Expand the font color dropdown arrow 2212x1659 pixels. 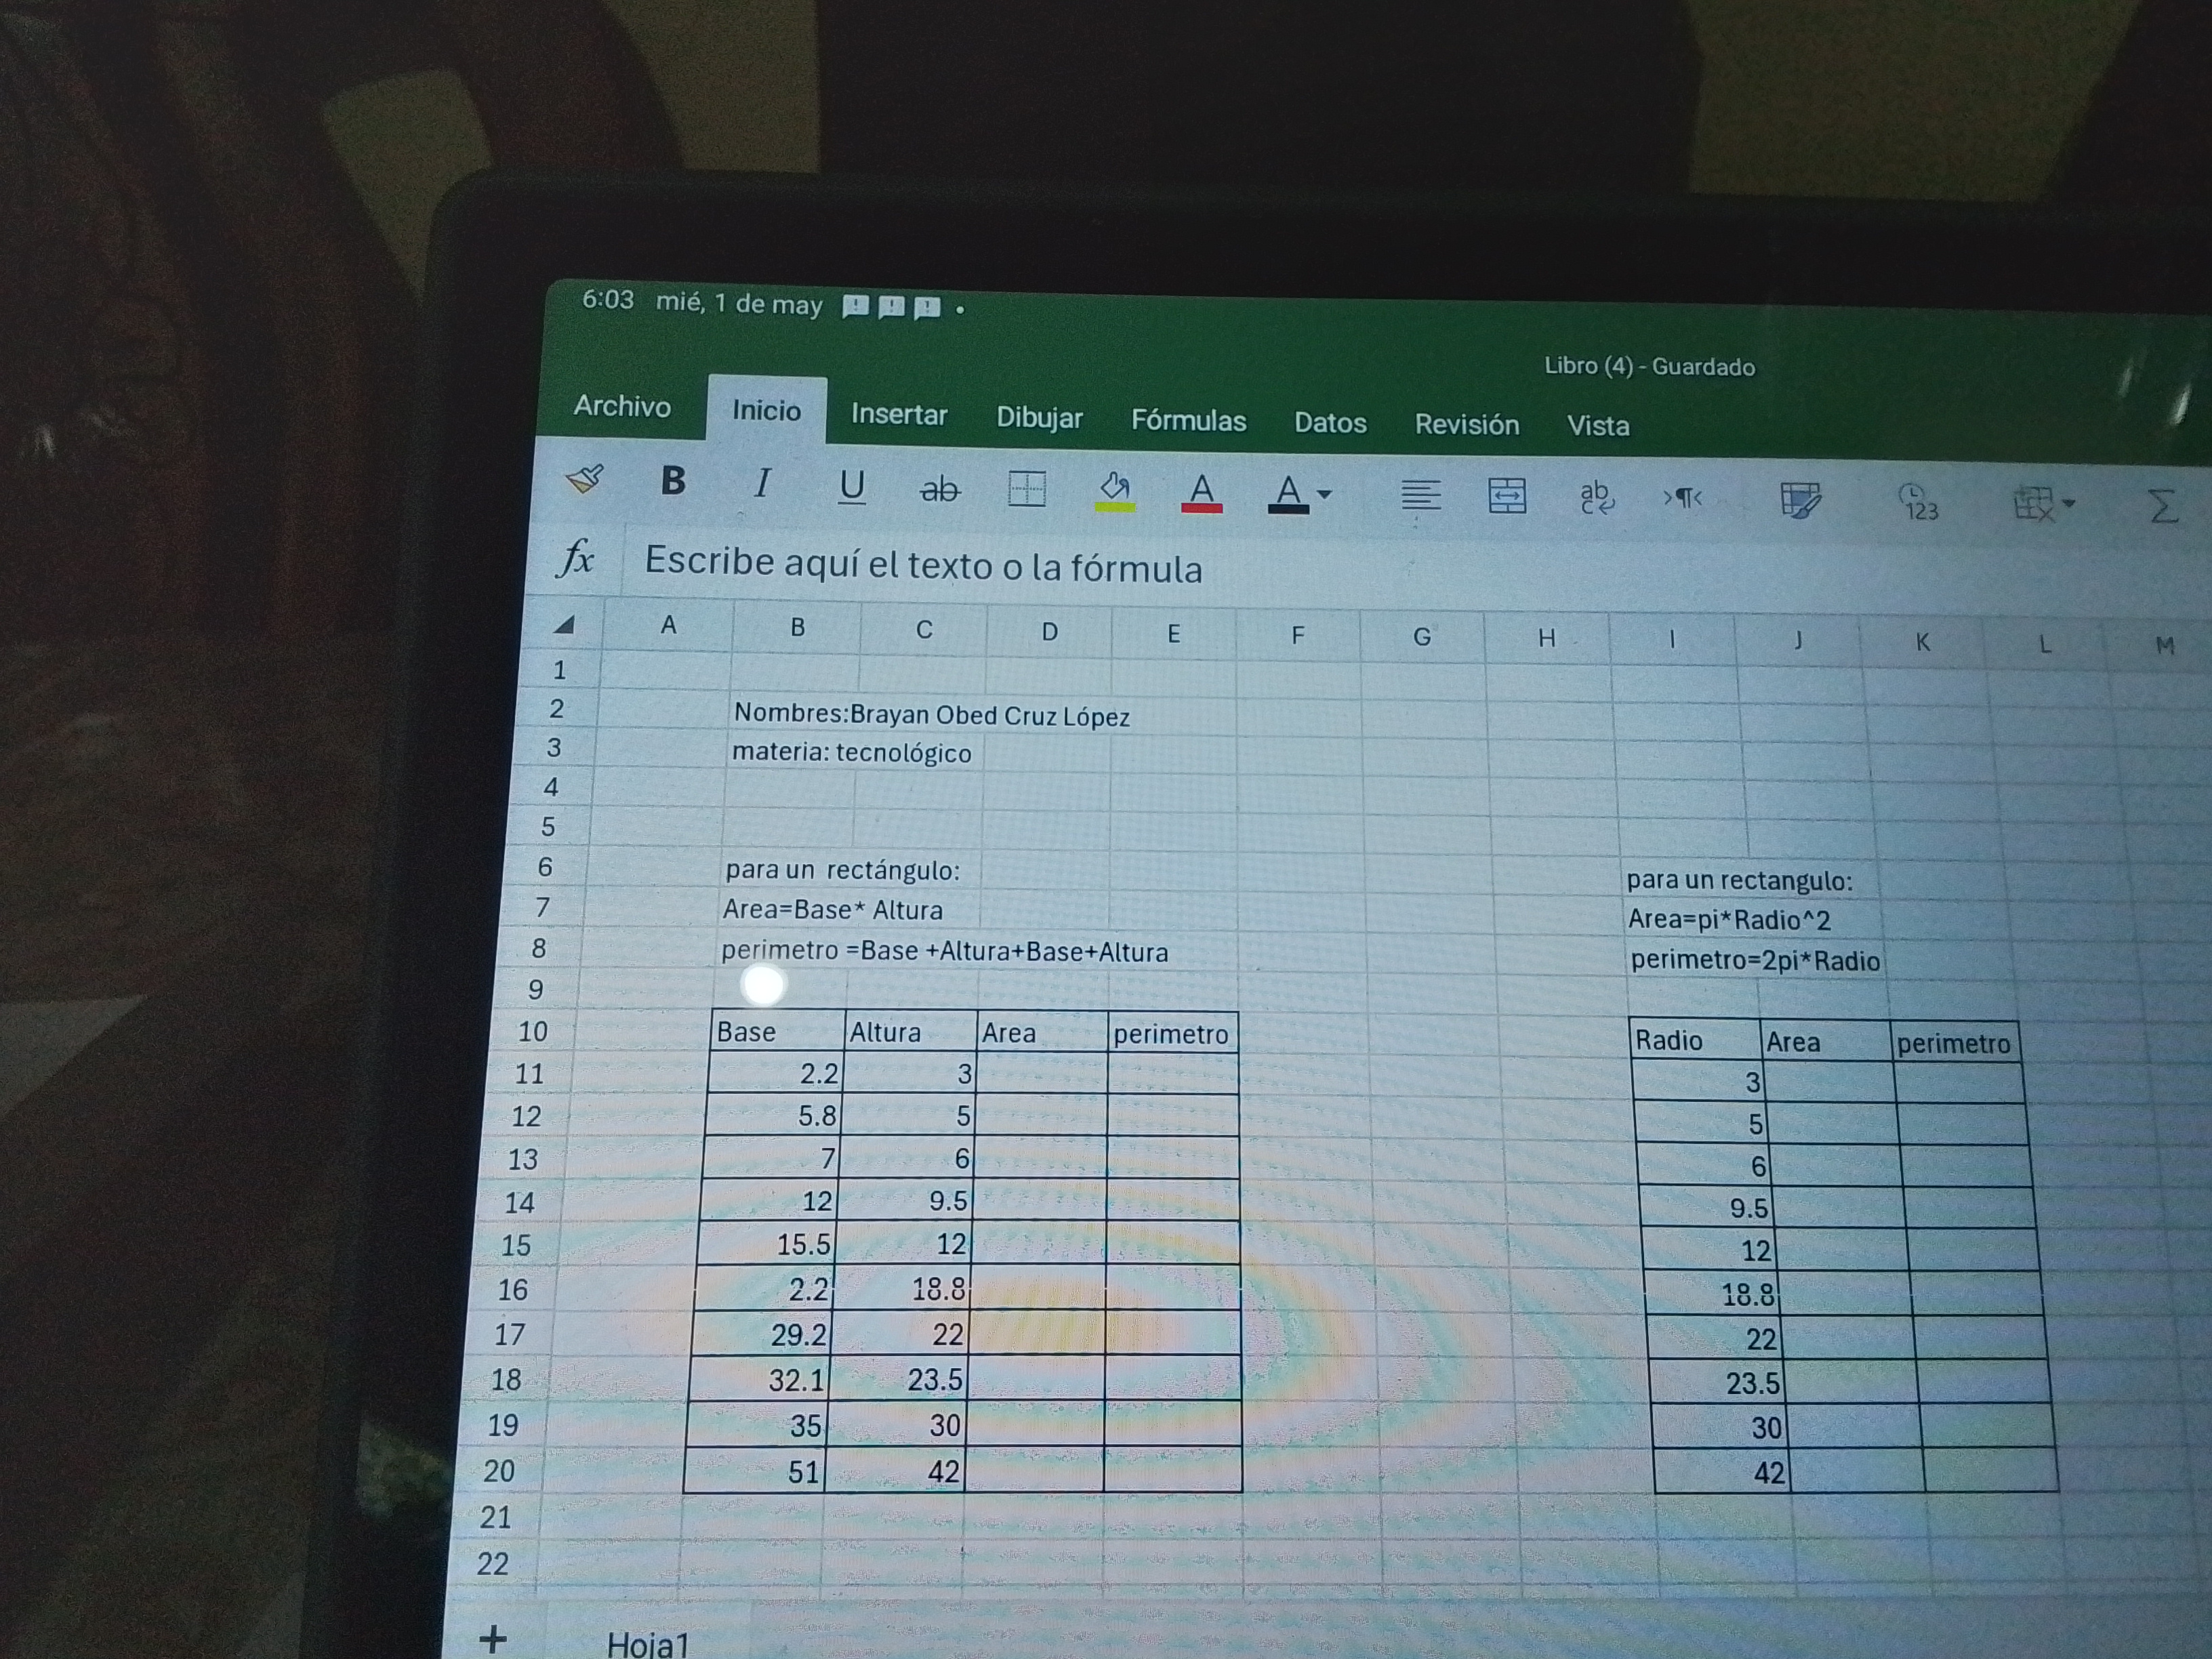1324,495
